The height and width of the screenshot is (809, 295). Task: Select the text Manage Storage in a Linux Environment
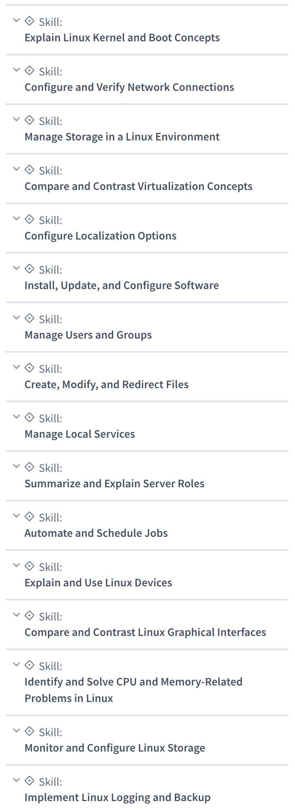[x=122, y=137]
